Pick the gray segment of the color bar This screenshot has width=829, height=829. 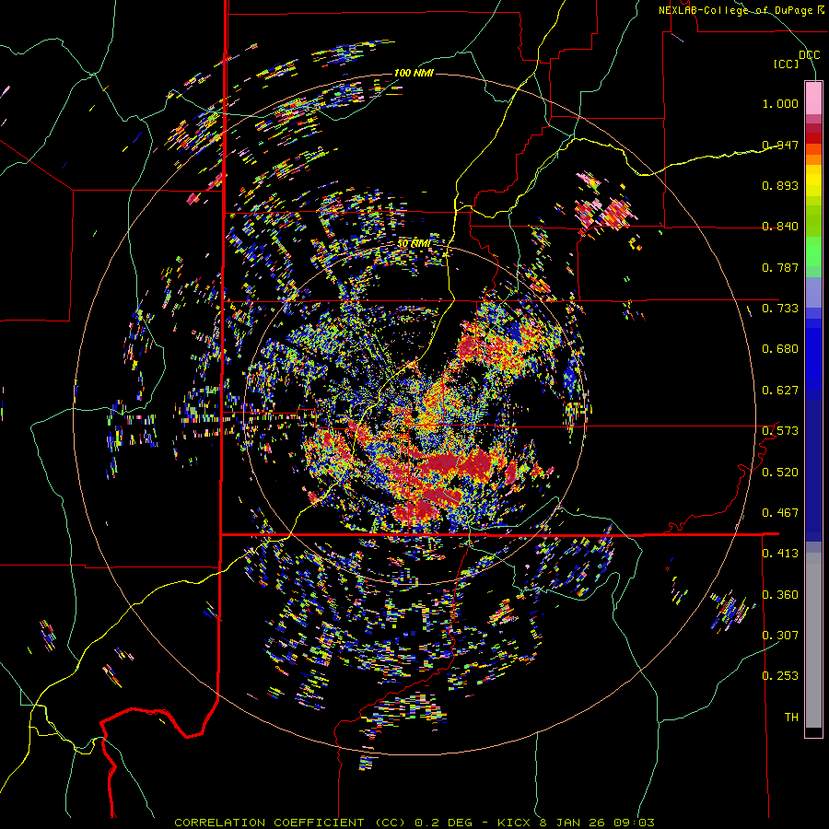point(813,640)
